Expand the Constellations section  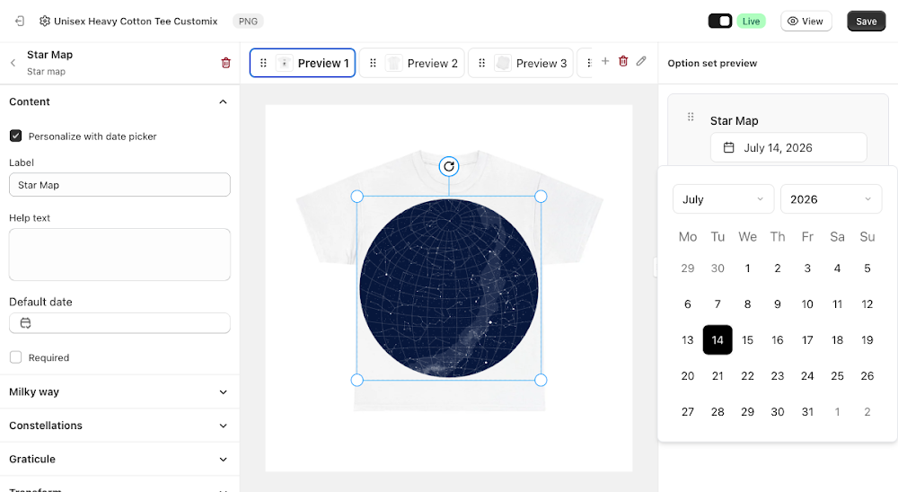point(223,426)
